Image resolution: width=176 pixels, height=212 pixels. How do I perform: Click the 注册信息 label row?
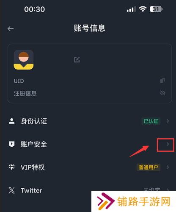click(90, 93)
